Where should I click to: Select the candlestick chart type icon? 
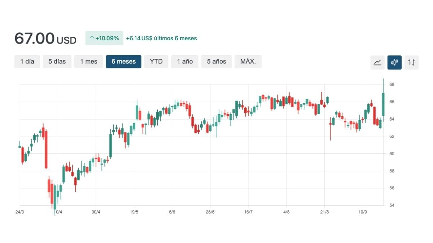point(394,62)
